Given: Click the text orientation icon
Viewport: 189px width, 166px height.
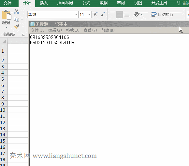Looking at the screenshot, I should click(x=137, y=14).
